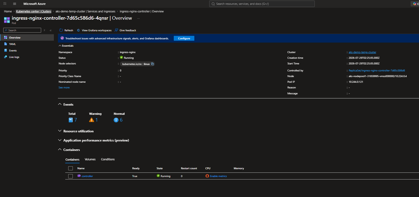This screenshot has height=197, width=419.
Task: Go to the Home breadcrumb
Action: coord(8,11)
